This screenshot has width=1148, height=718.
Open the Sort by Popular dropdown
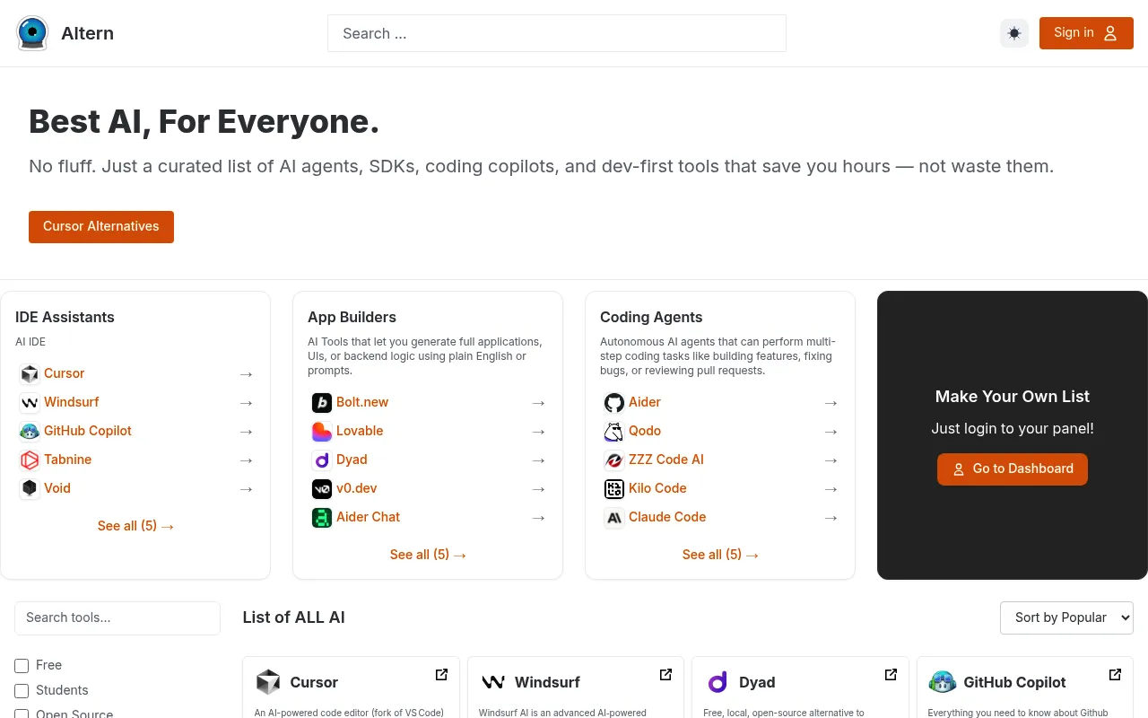pyautogui.click(x=1066, y=617)
